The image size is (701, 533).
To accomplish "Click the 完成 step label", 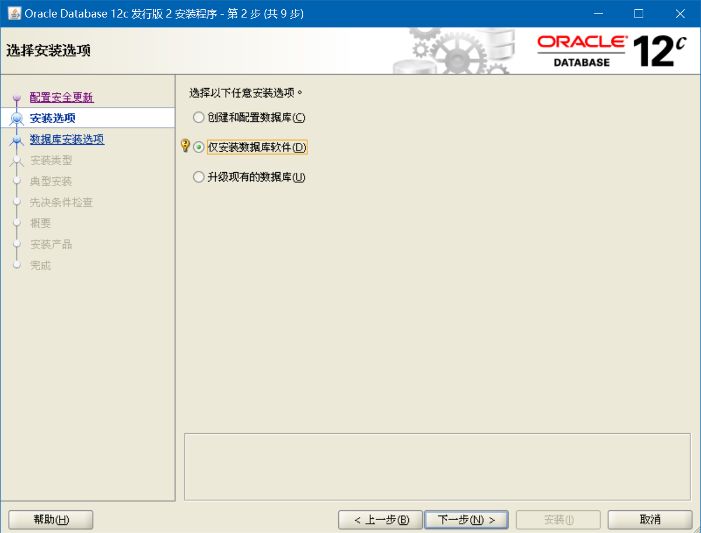I will tap(41, 266).
